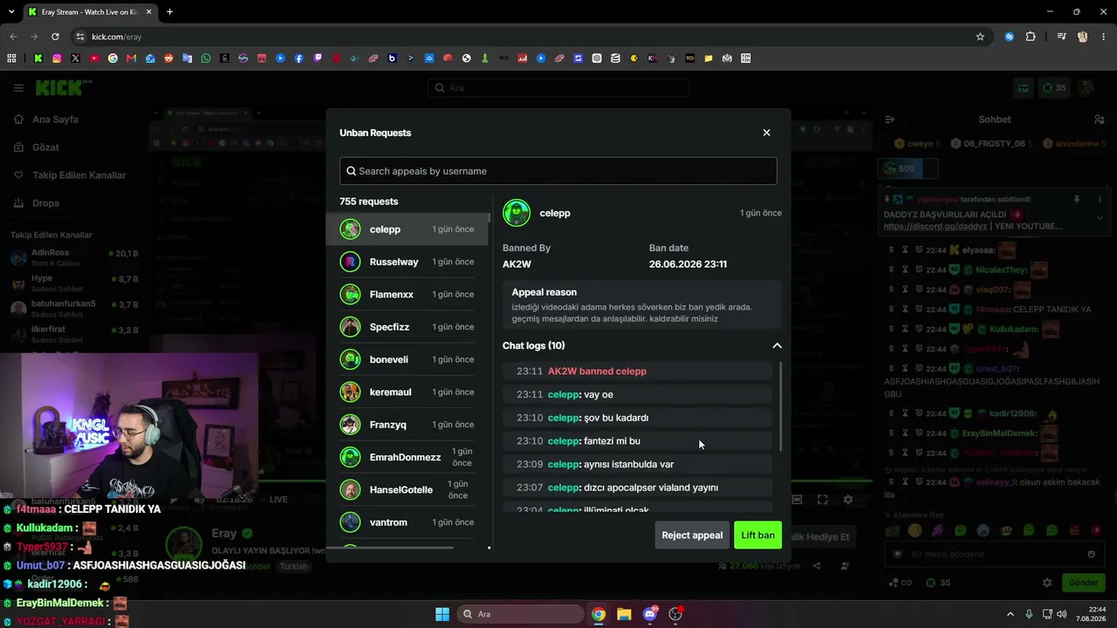Click the chat logs scrollbar
The height and width of the screenshot is (628, 1117).
[780, 406]
